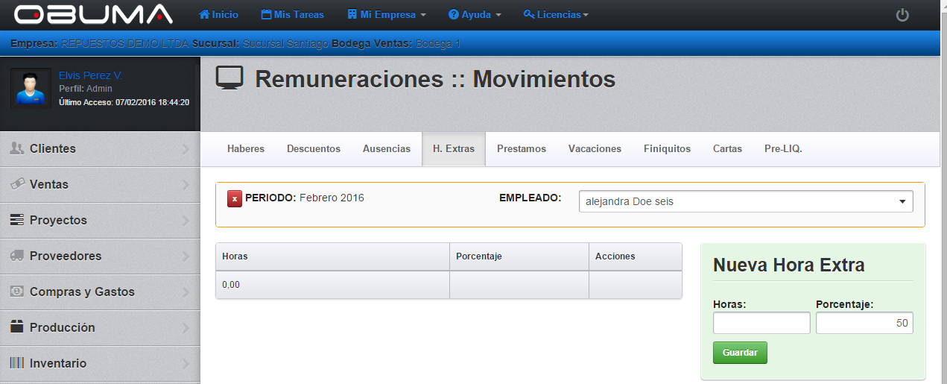The width and height of the screenshot is (947, 384).
Task: Open the Empleado select box
Action: click(x=745, y=201)
